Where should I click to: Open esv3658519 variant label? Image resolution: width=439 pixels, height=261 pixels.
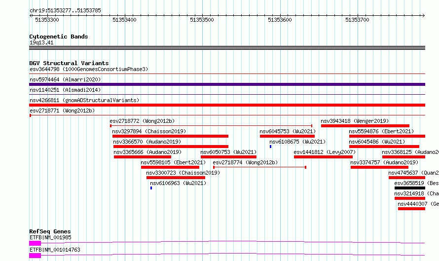[x=416, y=183]
